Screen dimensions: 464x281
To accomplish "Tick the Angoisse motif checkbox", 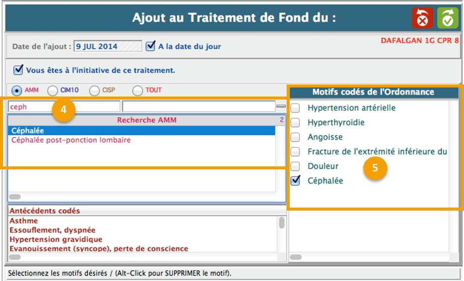I will [x=296, y=137].
